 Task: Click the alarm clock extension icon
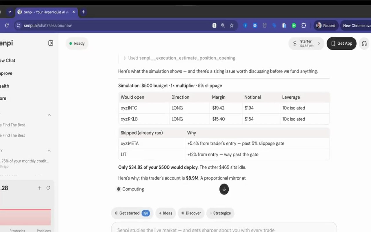coord(265,26)
